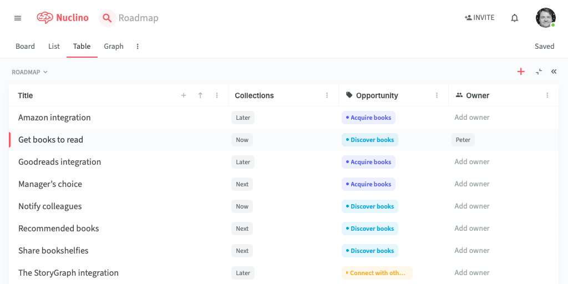Image resolution: width=568 pixels, height=284 pixels.
Task: Add a column with Title plus icon
Action: [x=184, y=95]
